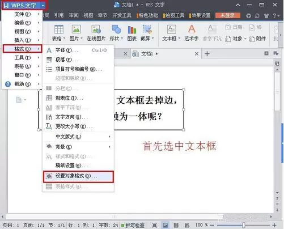Open the dropdown arrow beside 形状
The image size is (284, 229).
pos(122,39)
